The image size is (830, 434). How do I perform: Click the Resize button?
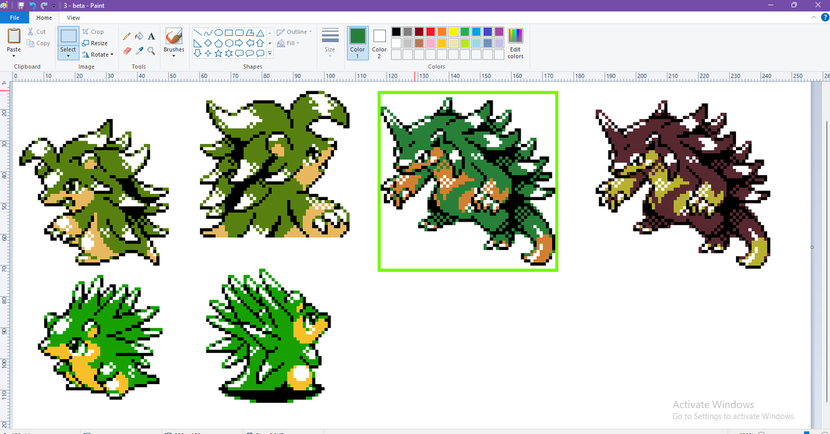coord(95,43)
